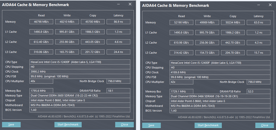Click Save in the DDR4-3600 benchmark window
The image size is (276, 130).
pos(11,124)
